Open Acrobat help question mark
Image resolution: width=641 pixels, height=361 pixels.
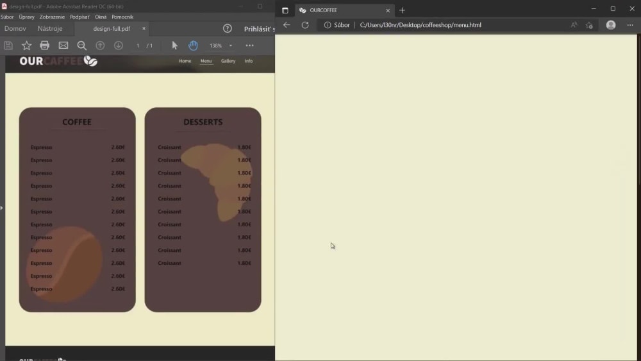228,28
